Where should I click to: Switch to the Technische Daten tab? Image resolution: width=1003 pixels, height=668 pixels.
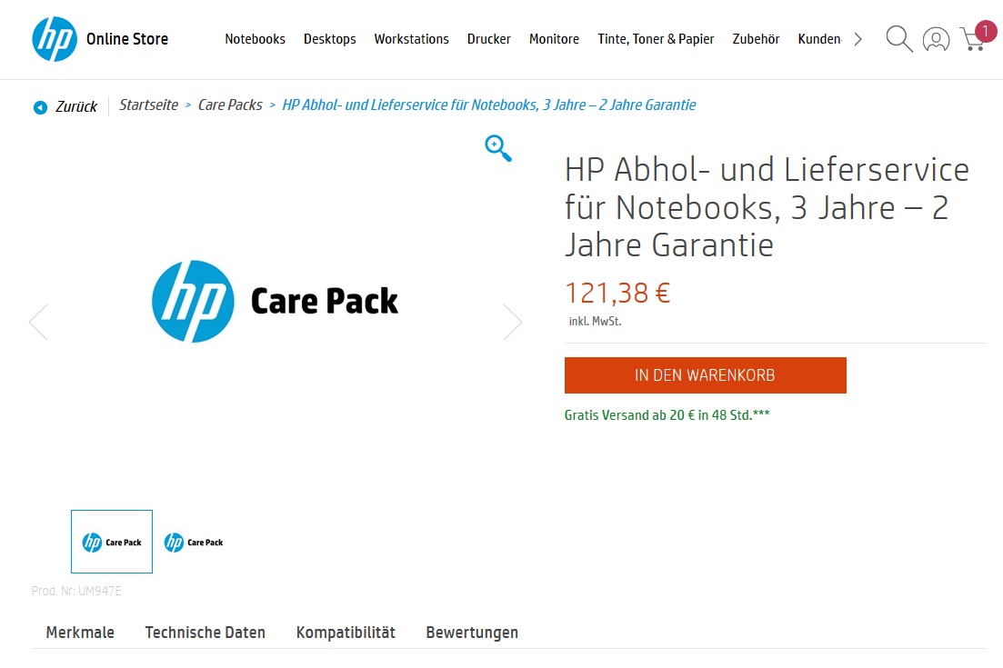(206, 633)
